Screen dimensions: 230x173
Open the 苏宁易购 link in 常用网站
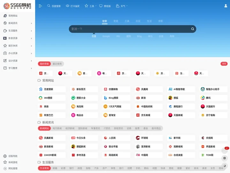(x=213, y=115)
